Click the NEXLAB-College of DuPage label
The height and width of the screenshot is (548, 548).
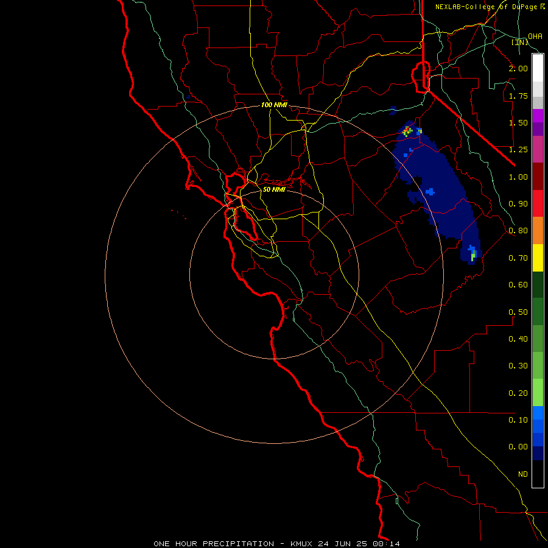[490, 7]
